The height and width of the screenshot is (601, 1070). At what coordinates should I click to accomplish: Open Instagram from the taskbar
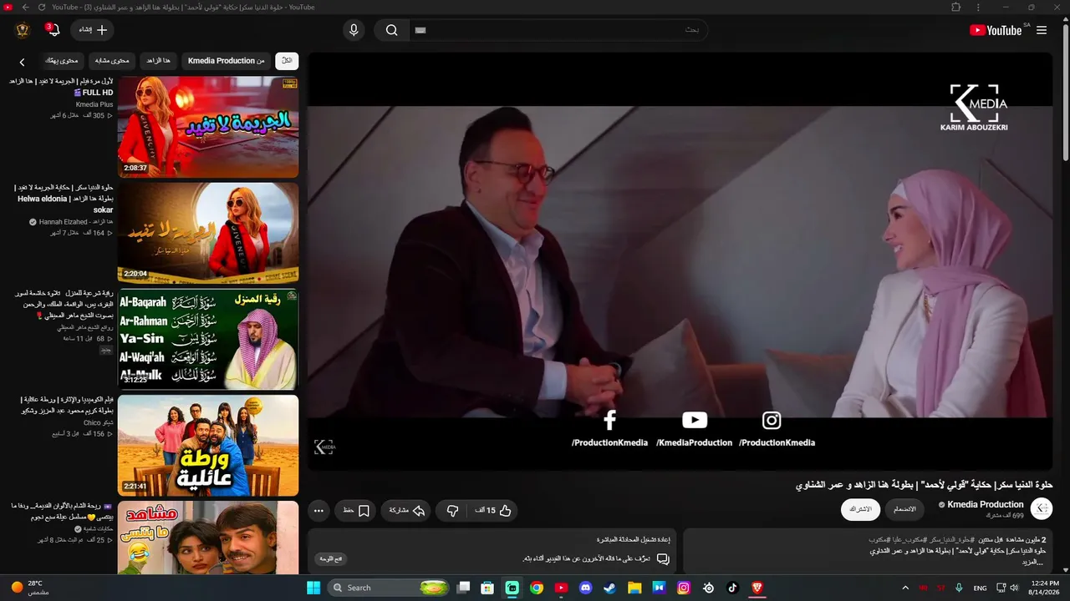click(684, 588)
